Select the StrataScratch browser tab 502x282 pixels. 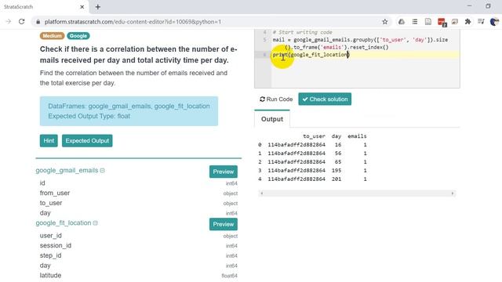pos(43,7)
